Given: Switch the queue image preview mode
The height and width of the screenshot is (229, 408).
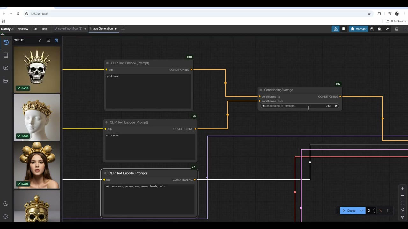Looking at the screenshot, I should (x=48, y=40).
